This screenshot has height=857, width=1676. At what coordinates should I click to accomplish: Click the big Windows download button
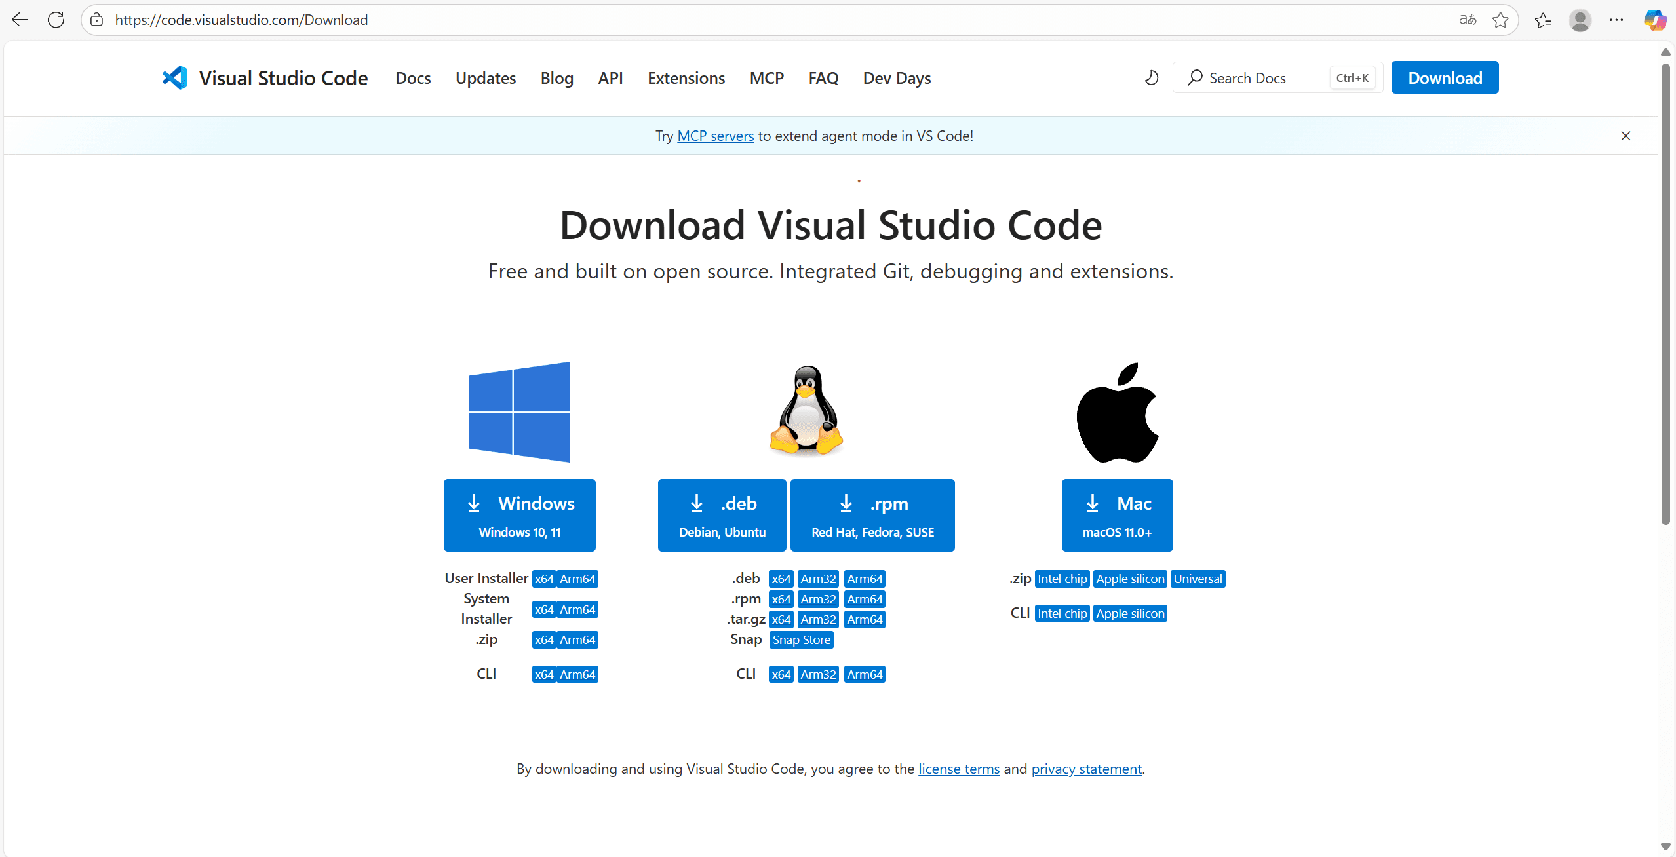click(519, 515)
